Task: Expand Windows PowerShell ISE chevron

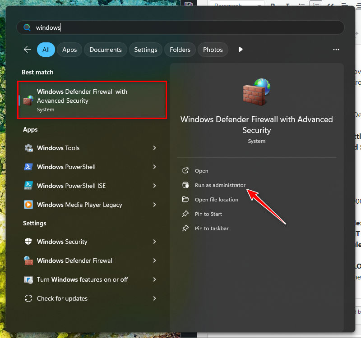Action: pos(154,186)
